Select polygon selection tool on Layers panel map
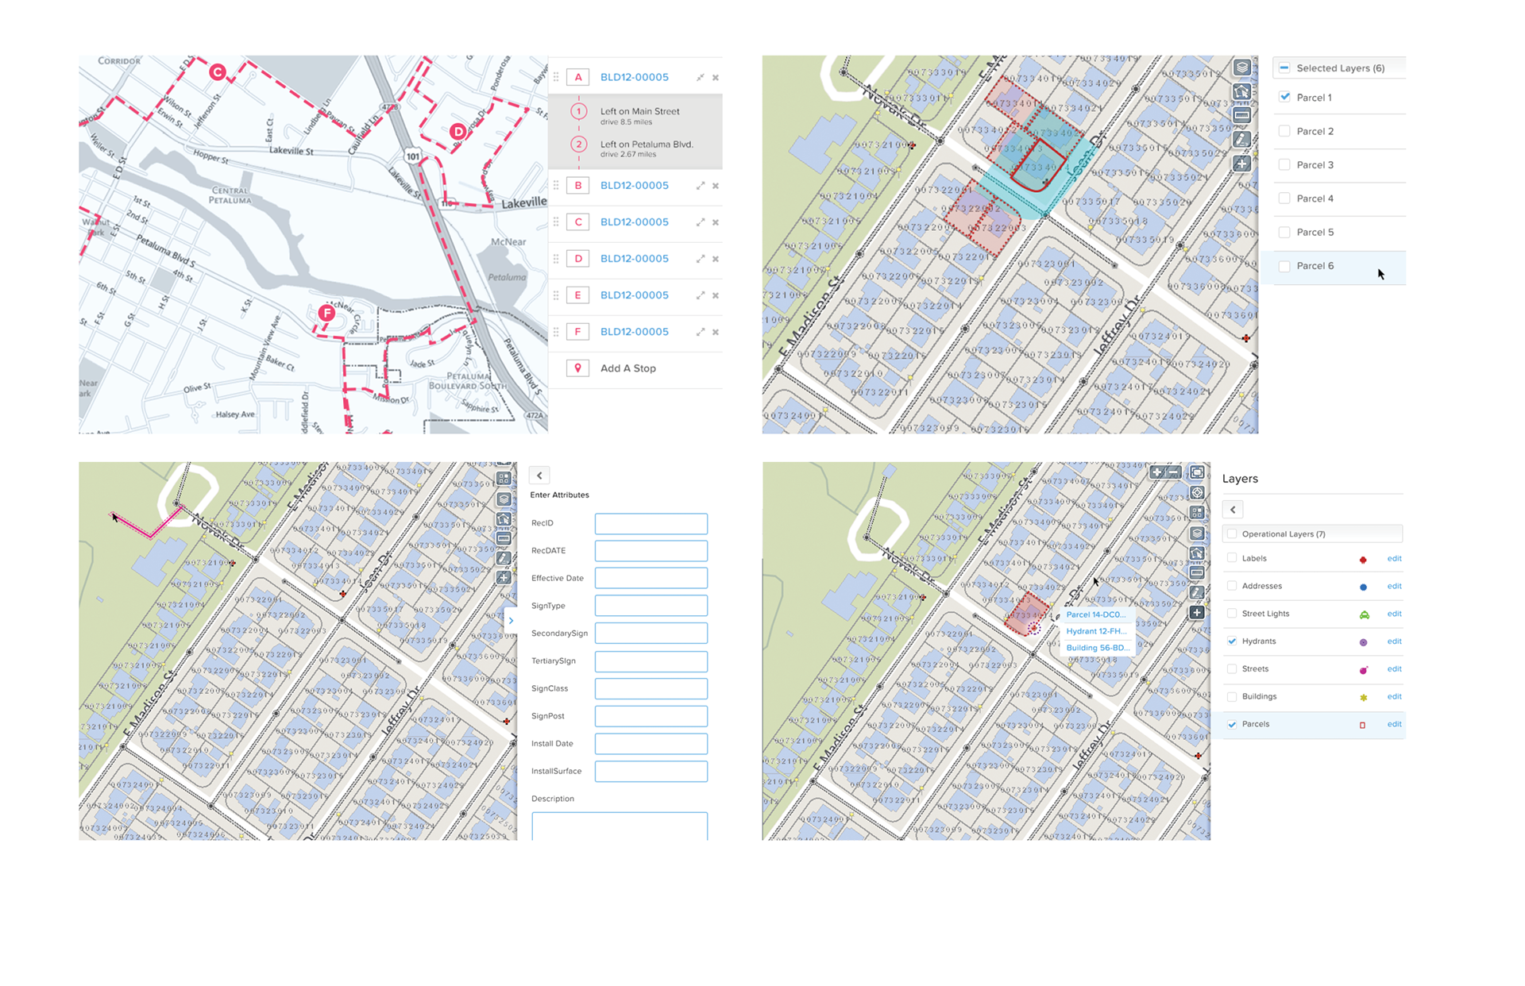 click(x=1197, y=553)
